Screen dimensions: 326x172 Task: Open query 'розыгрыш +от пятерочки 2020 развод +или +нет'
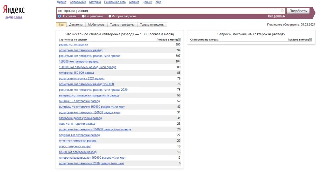click(91, 163)
